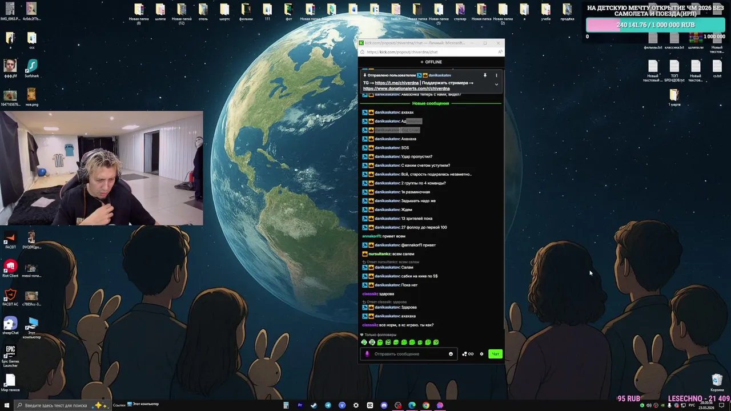The image size is (731, 411).
Task: Open the 1 марта folder
Action: tap(674, 97)
